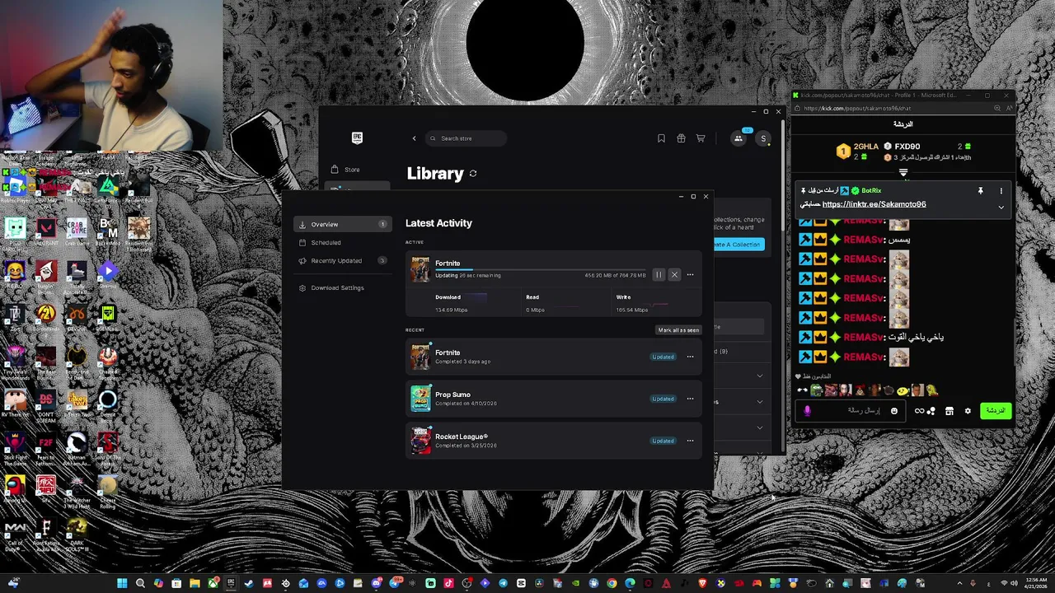1055x593 pixels.
Task: Open chat settings gear in Kick chat
Action: pyautogui.click(x=968, y=411)
